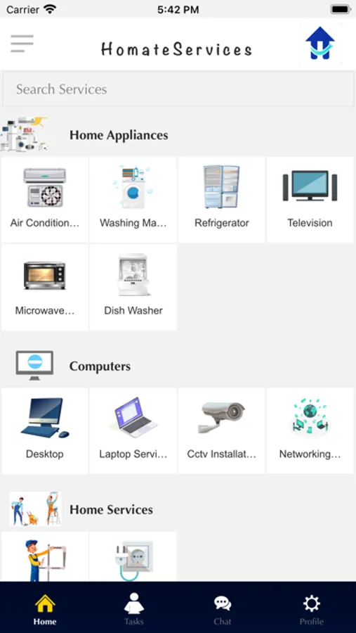Focus the Search Services field

(178, 89)
